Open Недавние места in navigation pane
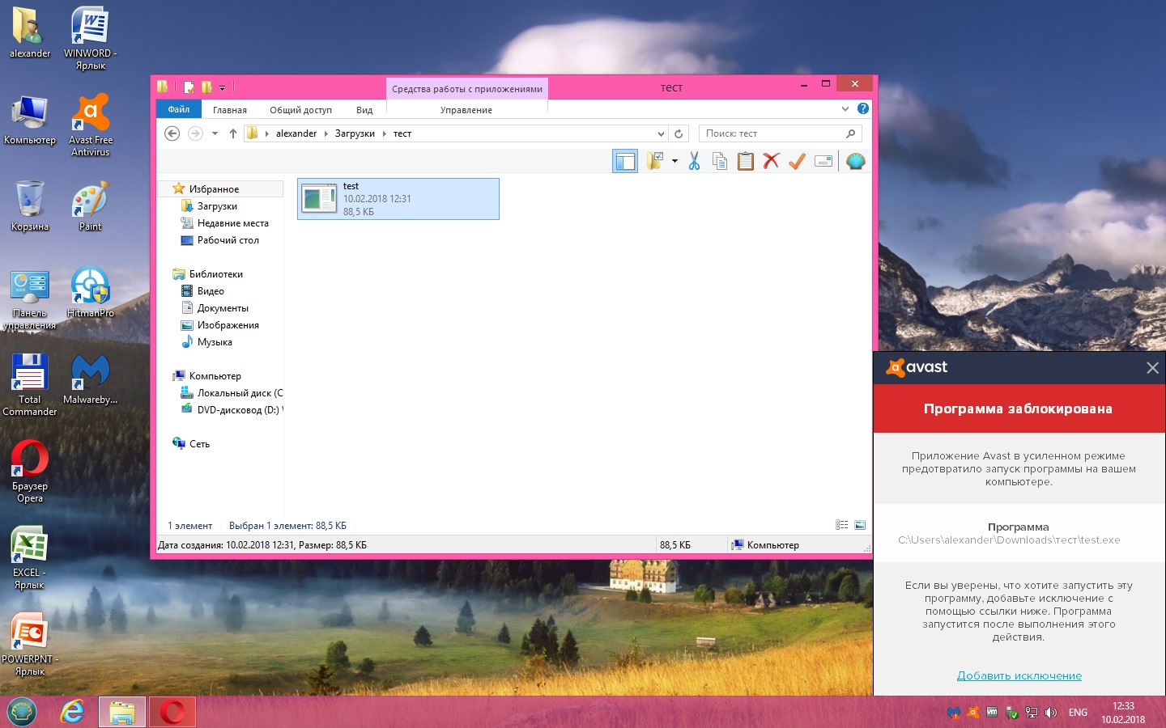The width and height of the screenshot is (1166, 728). pos(232,223)
